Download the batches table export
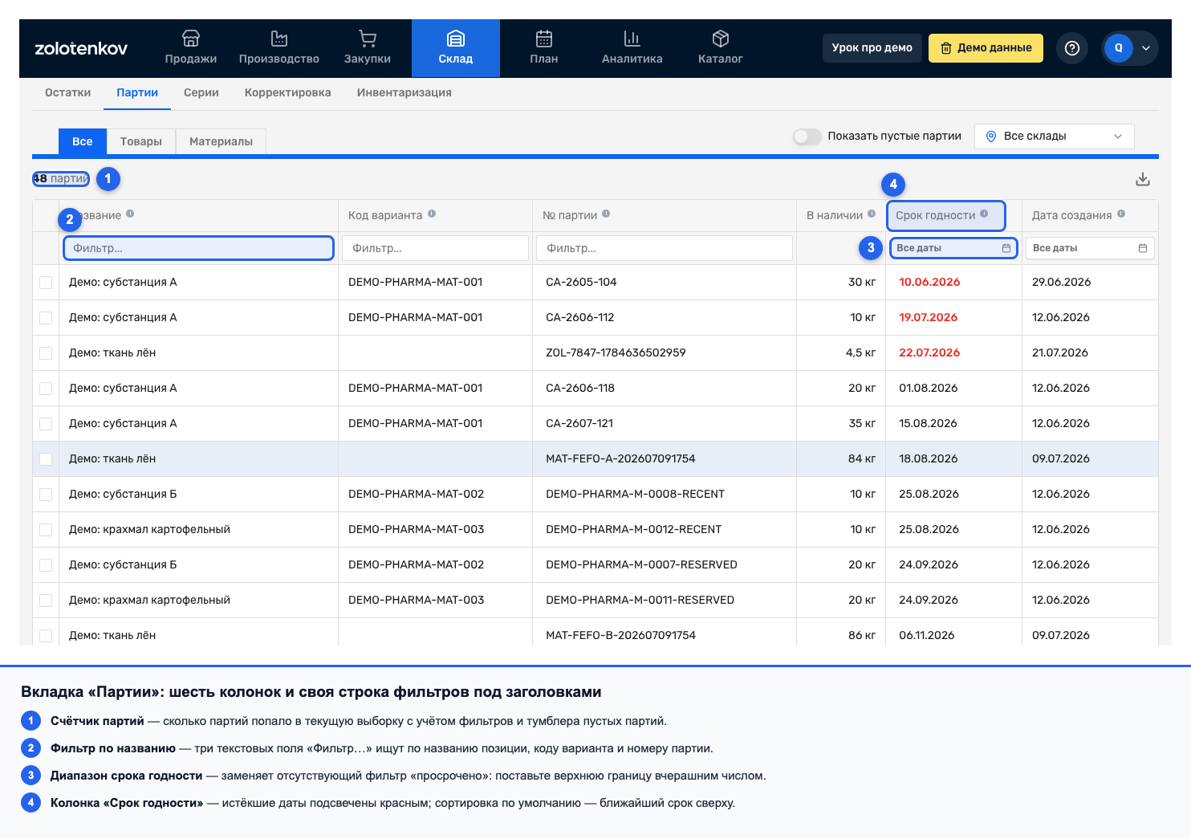The image size is (1191, 839). [x=1143, y=179]
